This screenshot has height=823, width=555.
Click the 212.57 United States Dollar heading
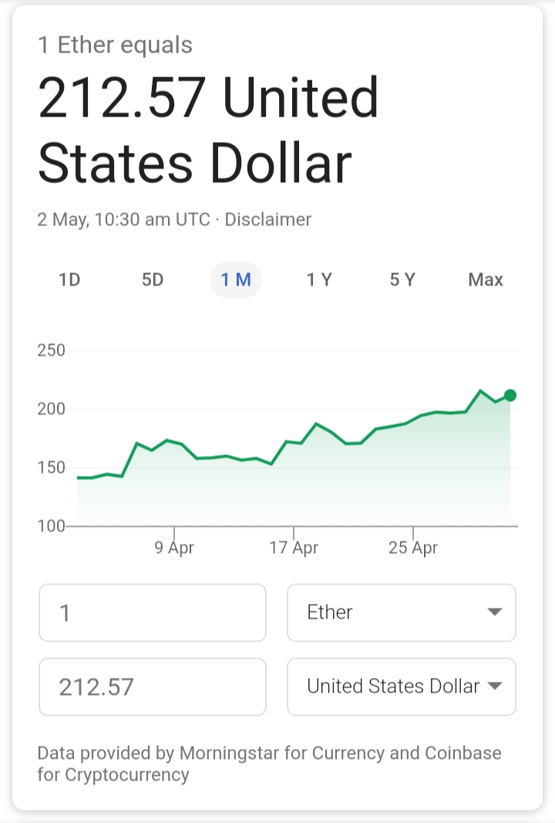208,130
